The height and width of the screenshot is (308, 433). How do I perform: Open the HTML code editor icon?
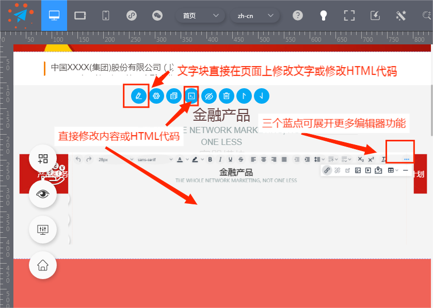(x=191, y=96)
